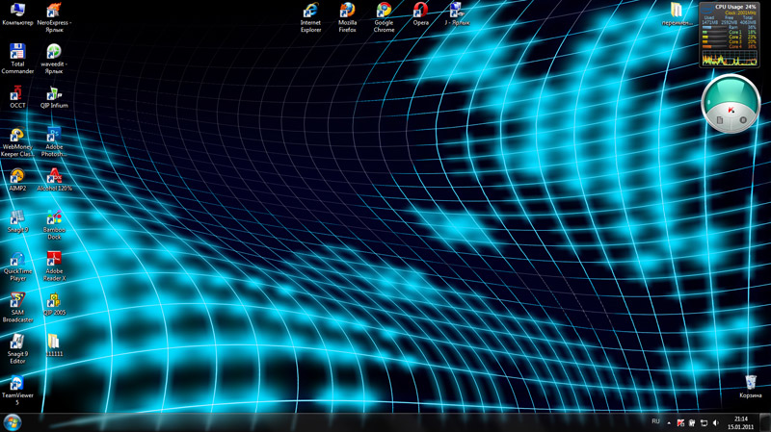Select the TeamViewer 5 shortcut

point(16,384)
